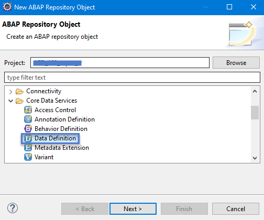This screenshot has width=264, height=220.
Task: Click the Eclipse icon in title bar
Action: tap(7, 7)
